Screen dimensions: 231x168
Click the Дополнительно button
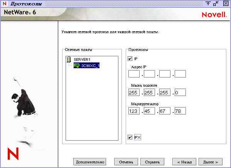coord(90,162)
